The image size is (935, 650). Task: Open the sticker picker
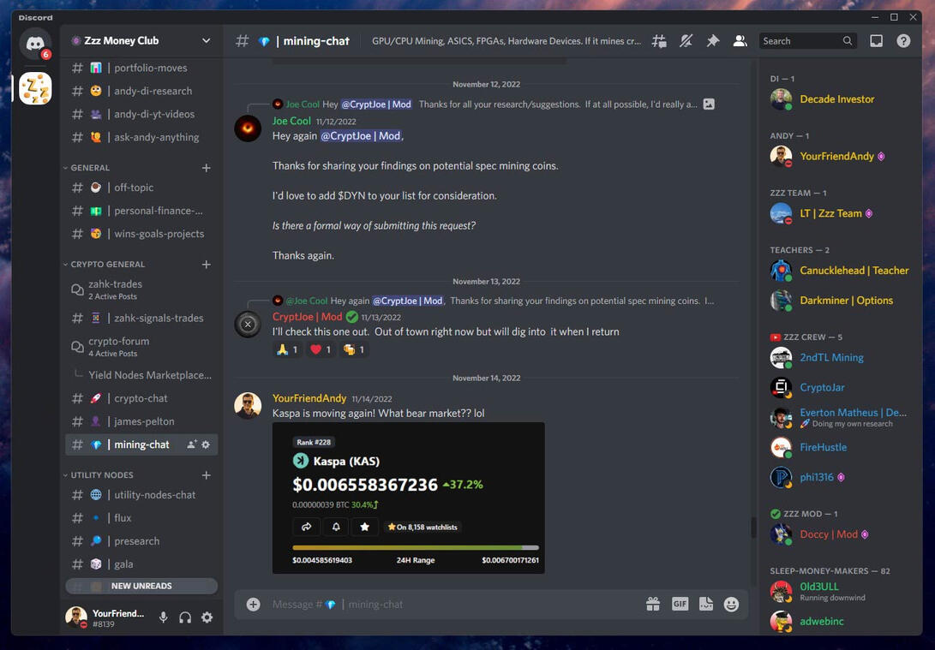706,604
